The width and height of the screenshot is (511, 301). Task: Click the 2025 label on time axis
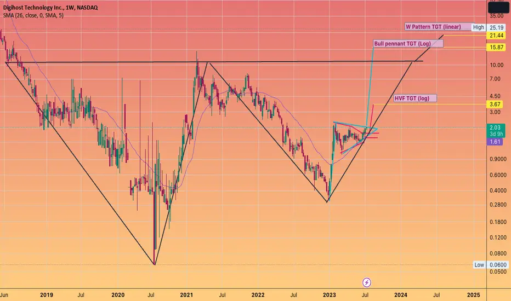(474, 295)
